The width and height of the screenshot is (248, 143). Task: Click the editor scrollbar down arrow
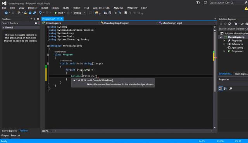pos(215,127)
